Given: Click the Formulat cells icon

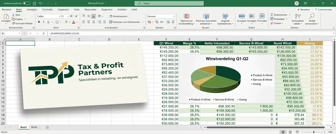Looking at the screenshot, I should 262,16.
